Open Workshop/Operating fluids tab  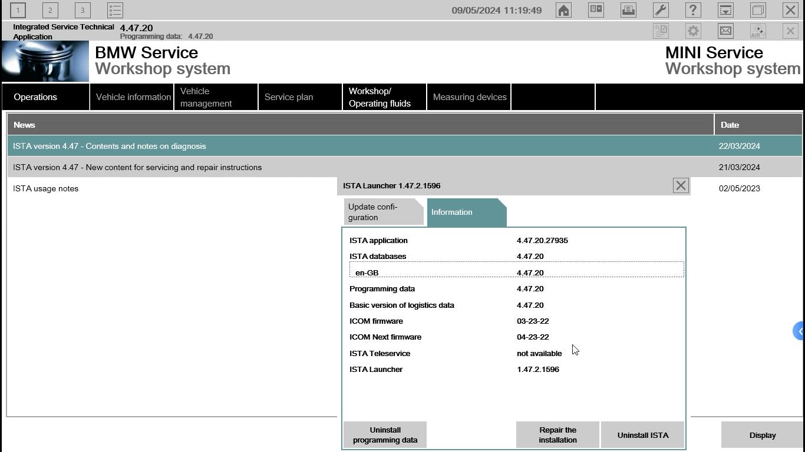[385, 97]
